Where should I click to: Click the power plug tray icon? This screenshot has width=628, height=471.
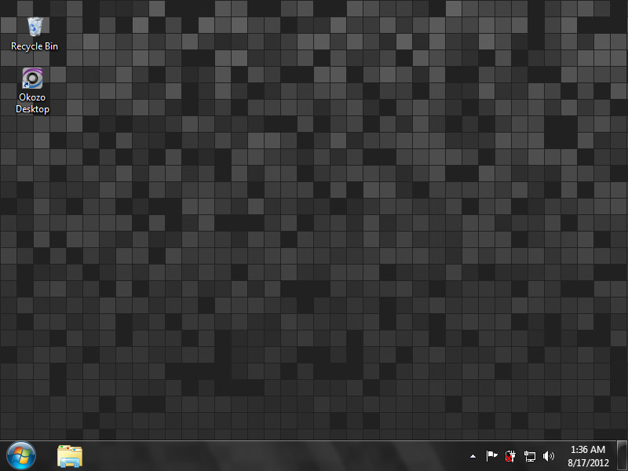510,456
